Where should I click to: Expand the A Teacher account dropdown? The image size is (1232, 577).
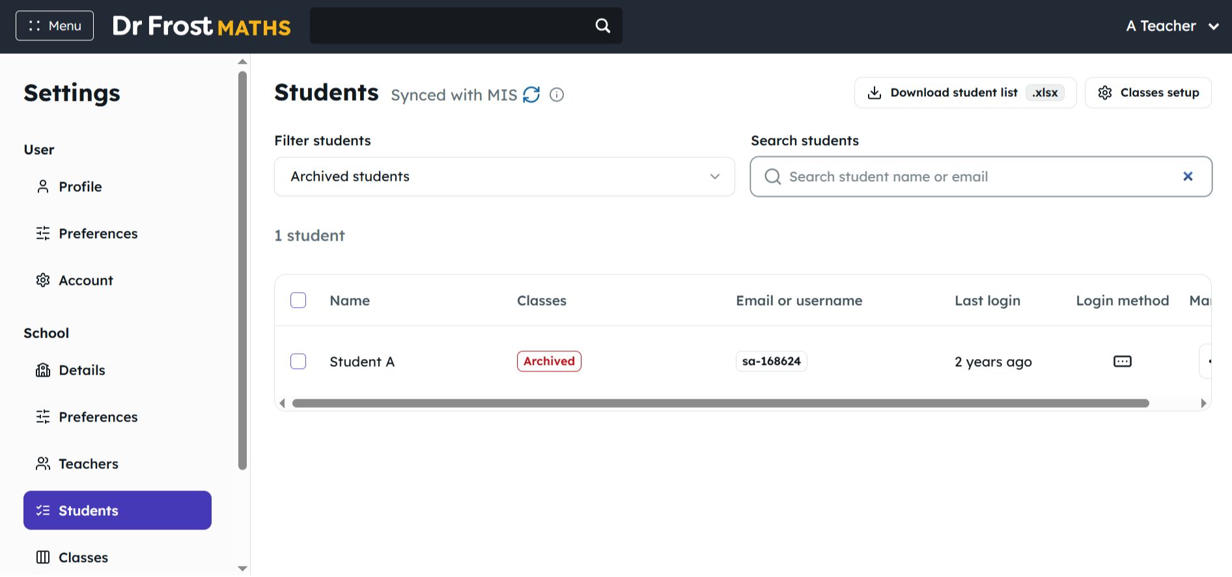tap(1172, 26)
